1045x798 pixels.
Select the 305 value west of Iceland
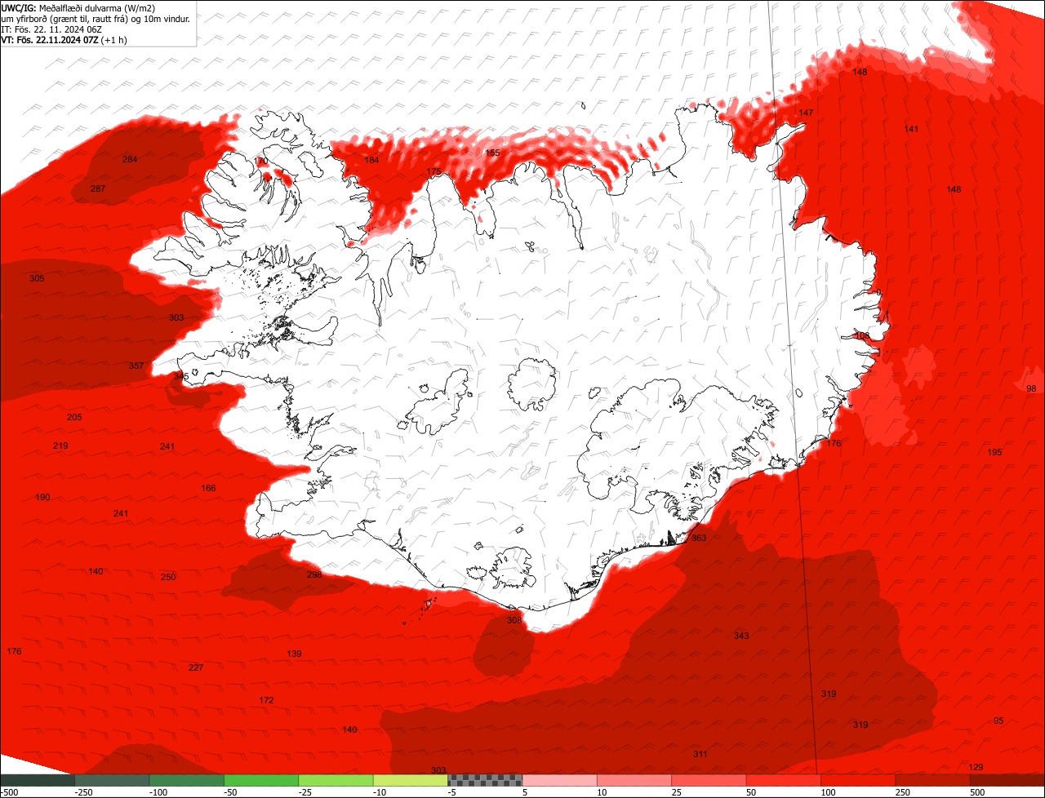37,278
